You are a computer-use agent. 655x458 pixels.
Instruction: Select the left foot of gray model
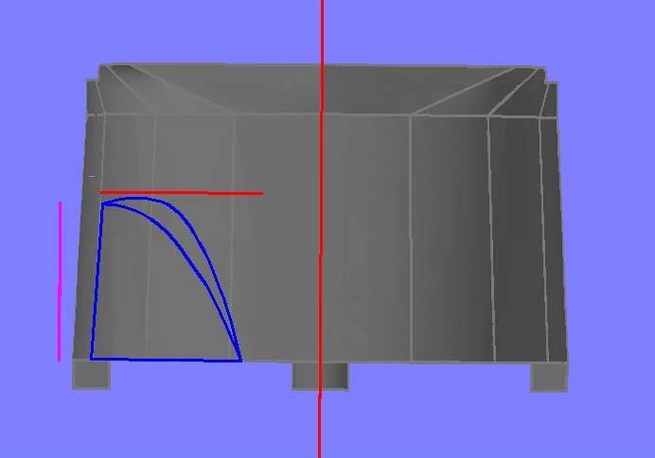(91, 375)
